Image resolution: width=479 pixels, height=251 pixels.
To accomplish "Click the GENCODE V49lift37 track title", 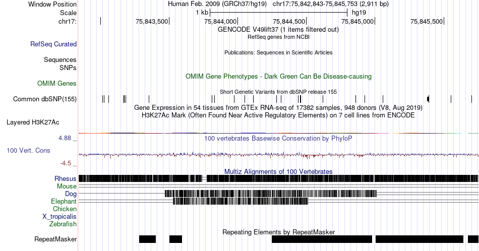I will pyautogui.click(x=278, y=29).
